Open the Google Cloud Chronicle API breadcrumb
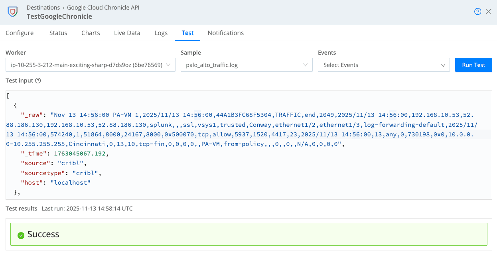497x254 pixels. pos(103,7)
